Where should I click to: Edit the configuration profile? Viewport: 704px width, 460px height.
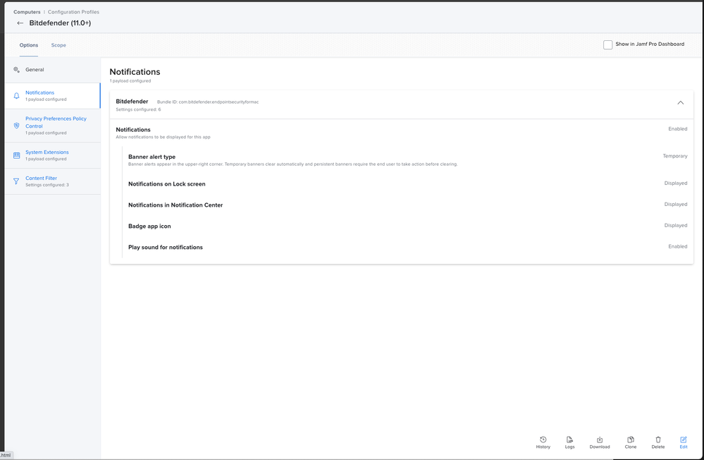click(x=684, y=442)
